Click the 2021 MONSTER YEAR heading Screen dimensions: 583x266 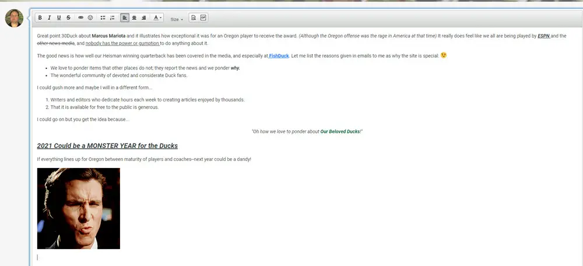coord(107,146)
